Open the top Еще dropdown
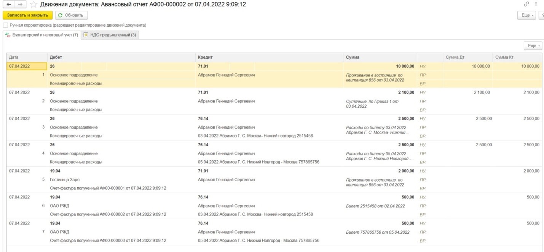 point(527,15)
